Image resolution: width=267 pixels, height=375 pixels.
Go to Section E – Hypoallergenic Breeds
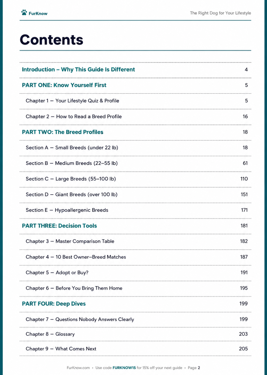(135, 210)
